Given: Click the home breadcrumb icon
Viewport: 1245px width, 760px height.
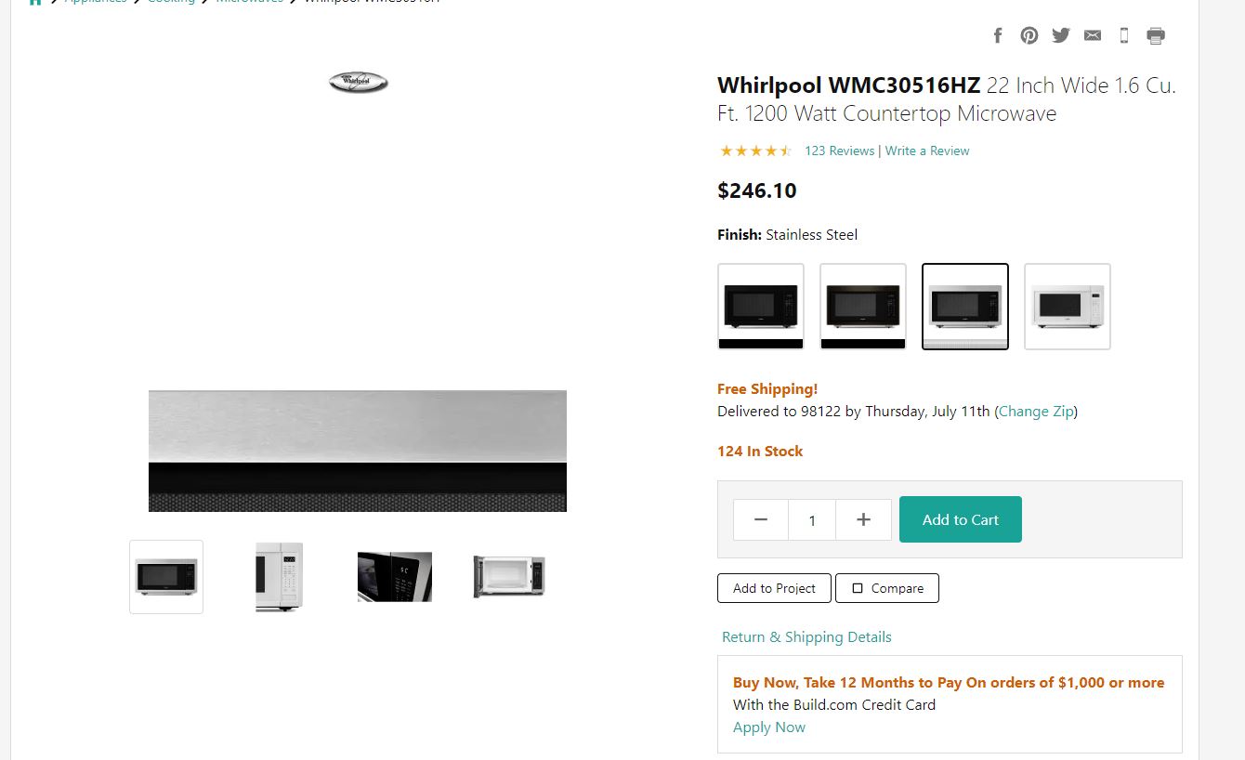Looking at the screenshot, I should [35, 2].
